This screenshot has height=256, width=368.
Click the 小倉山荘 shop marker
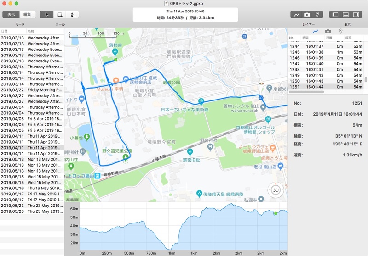coord(126,78)
